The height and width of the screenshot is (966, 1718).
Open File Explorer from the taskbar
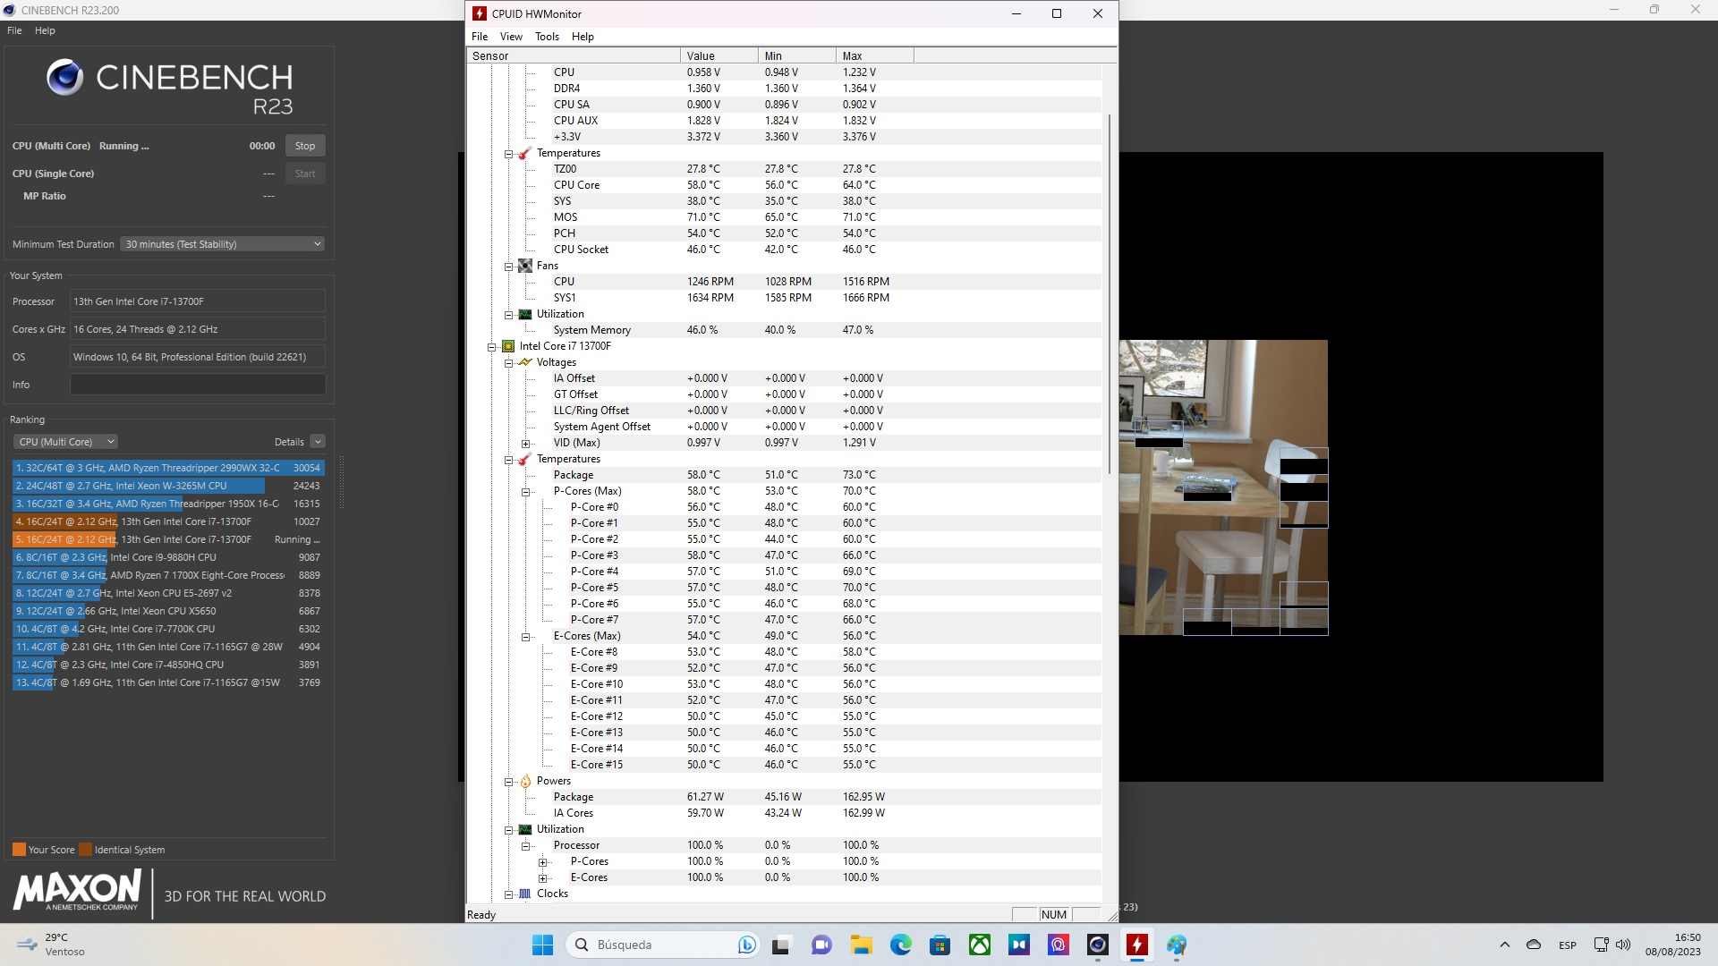click(x=861, y=945)
